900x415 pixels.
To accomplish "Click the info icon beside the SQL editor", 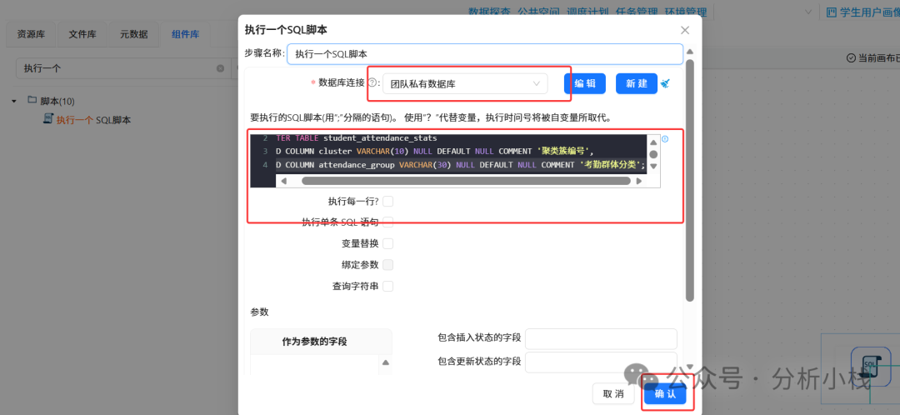I will point(665,139).
